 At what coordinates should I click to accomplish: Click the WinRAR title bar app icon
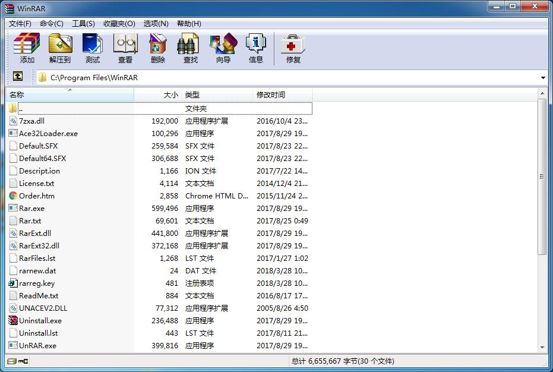(x=10, y=8)
